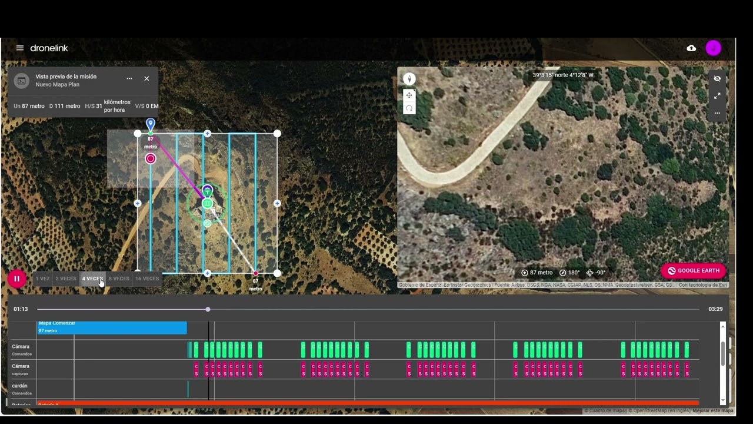Image resolution: width=753 pixels, height=424 pixels.
Task: Click the first green camera command block
Action: pyautogui.click(x=196, y=350)
